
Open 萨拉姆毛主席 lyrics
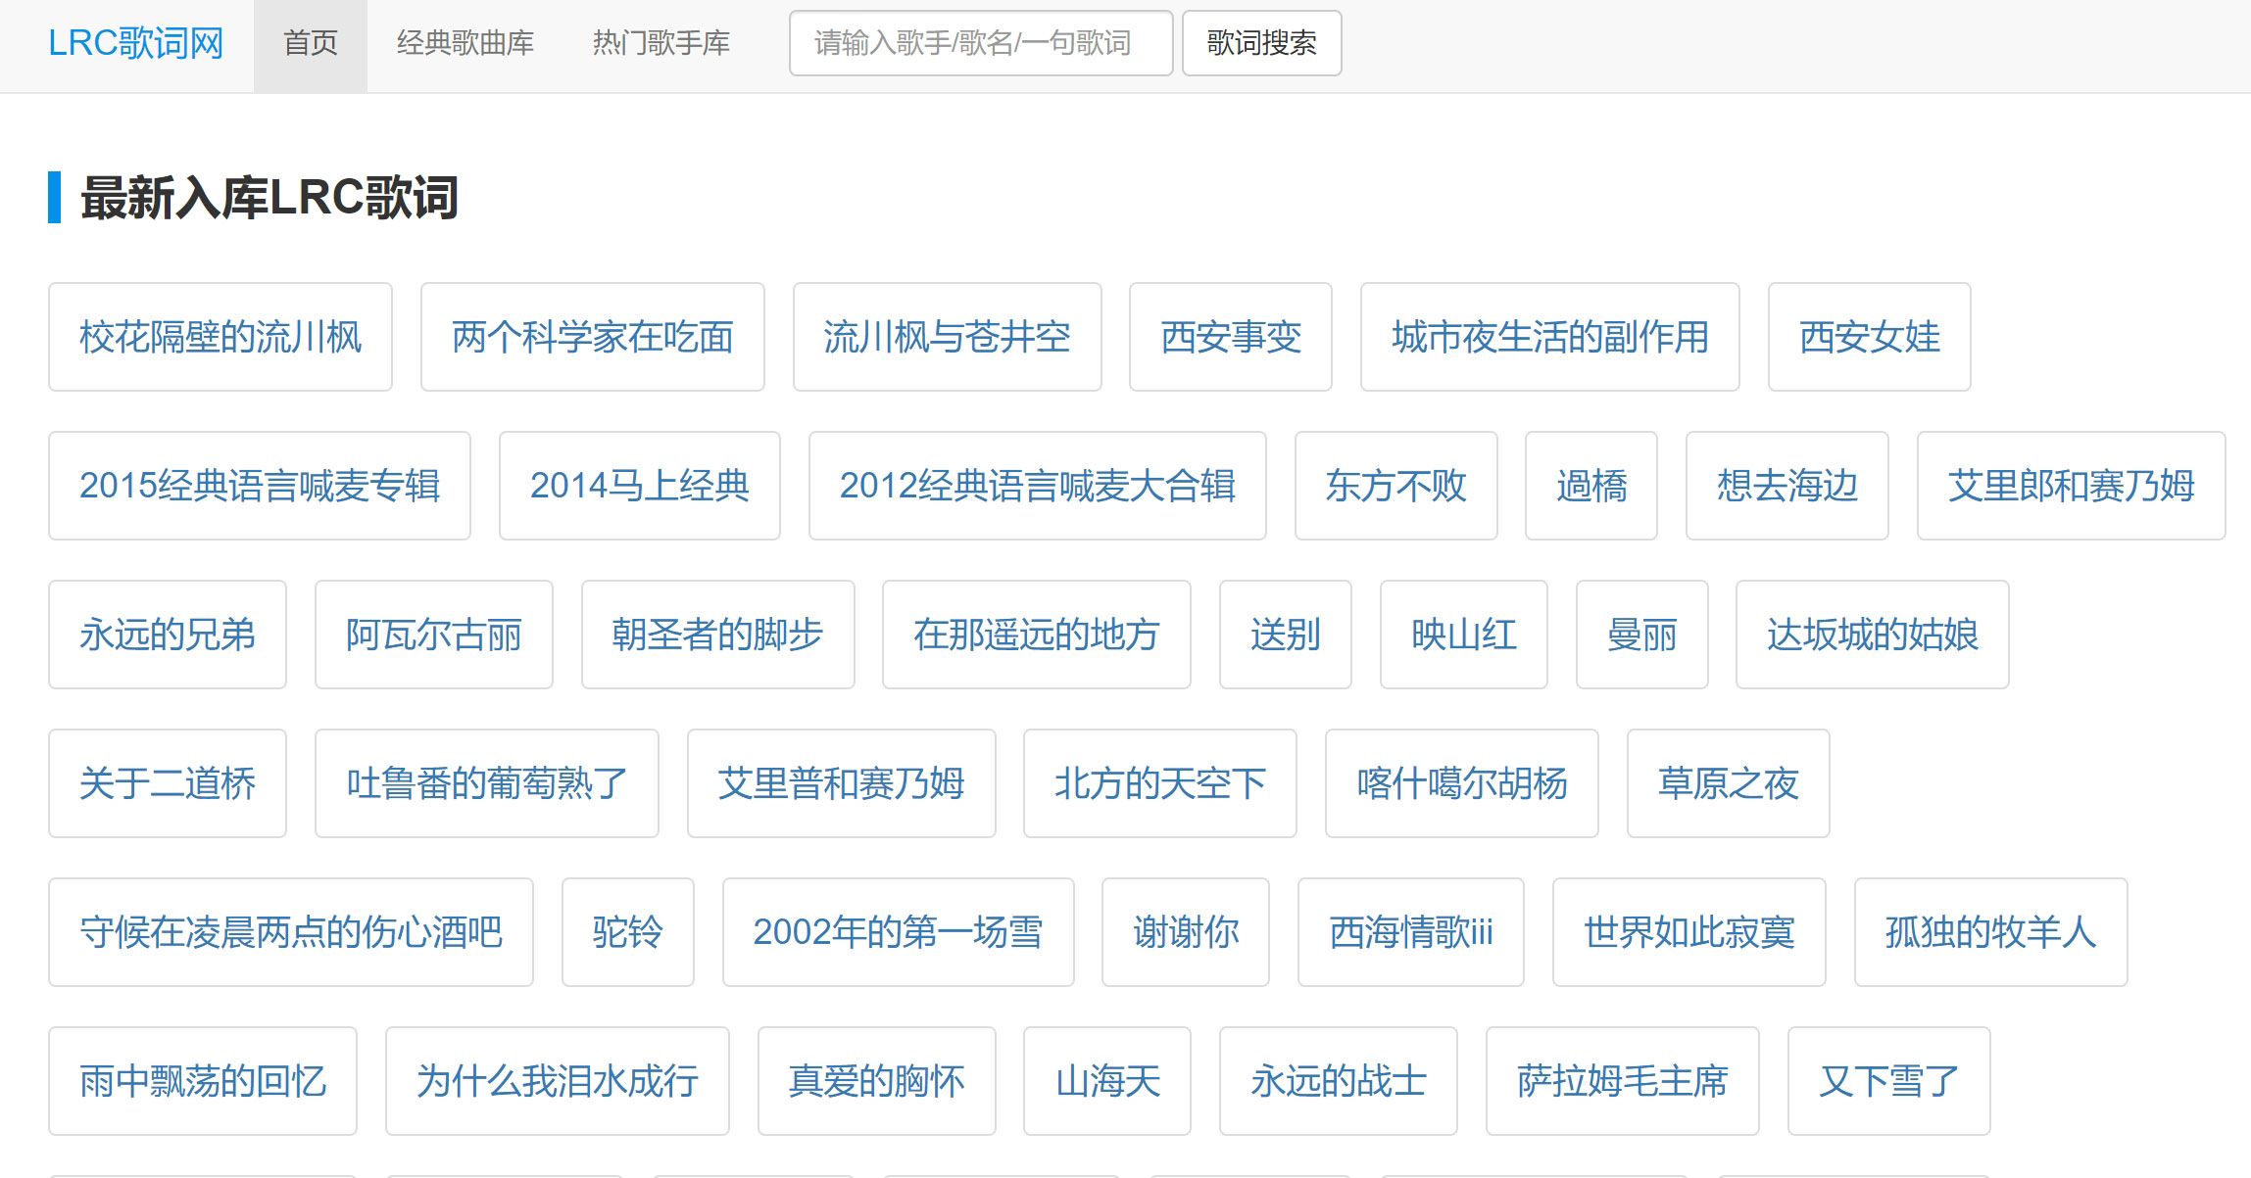(x=1622, y=1081)
